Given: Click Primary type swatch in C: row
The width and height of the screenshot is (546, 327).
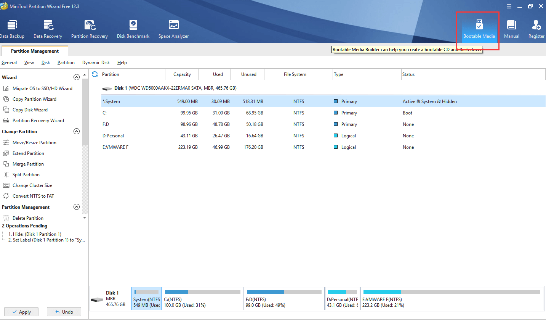Looking at the screenshot, I should click(336, 113).
